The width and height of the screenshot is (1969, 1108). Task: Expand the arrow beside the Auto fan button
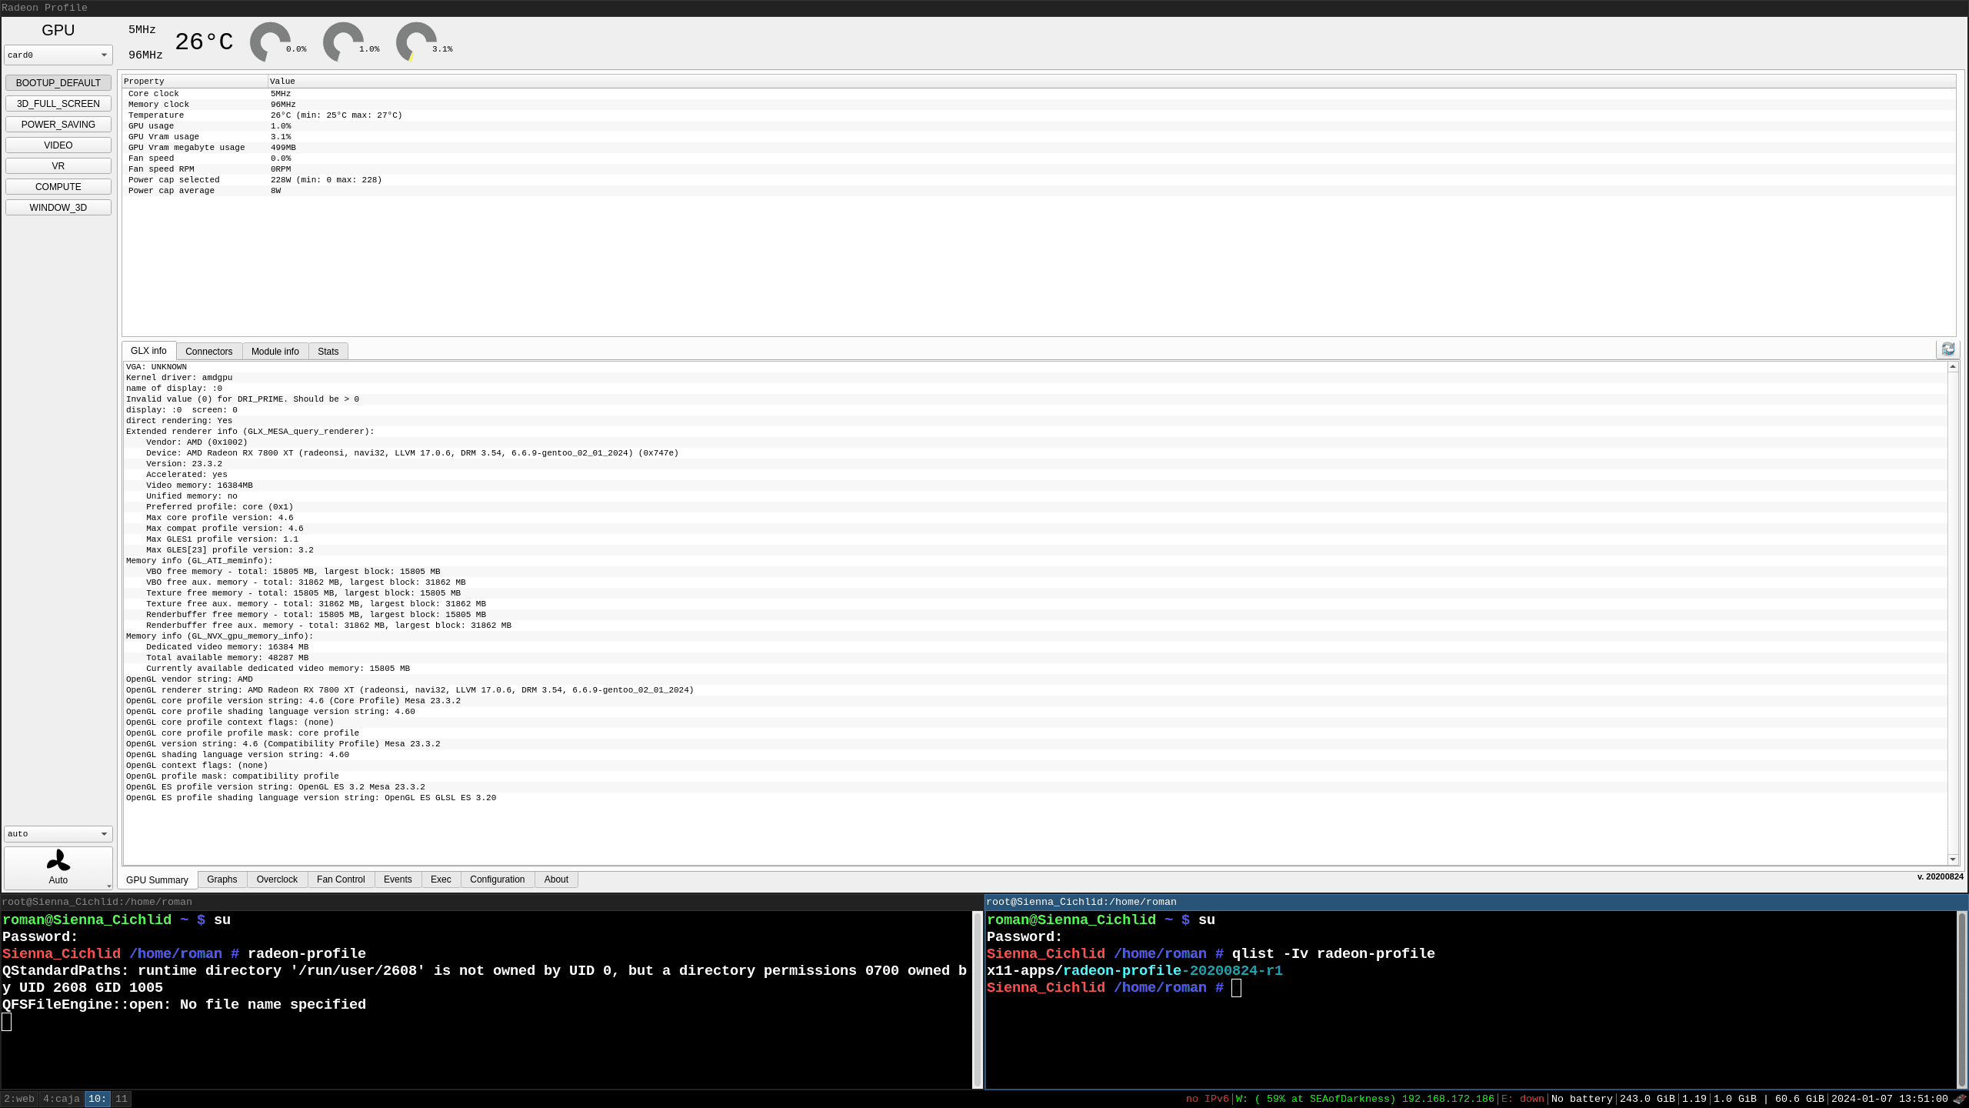(108, 886)
